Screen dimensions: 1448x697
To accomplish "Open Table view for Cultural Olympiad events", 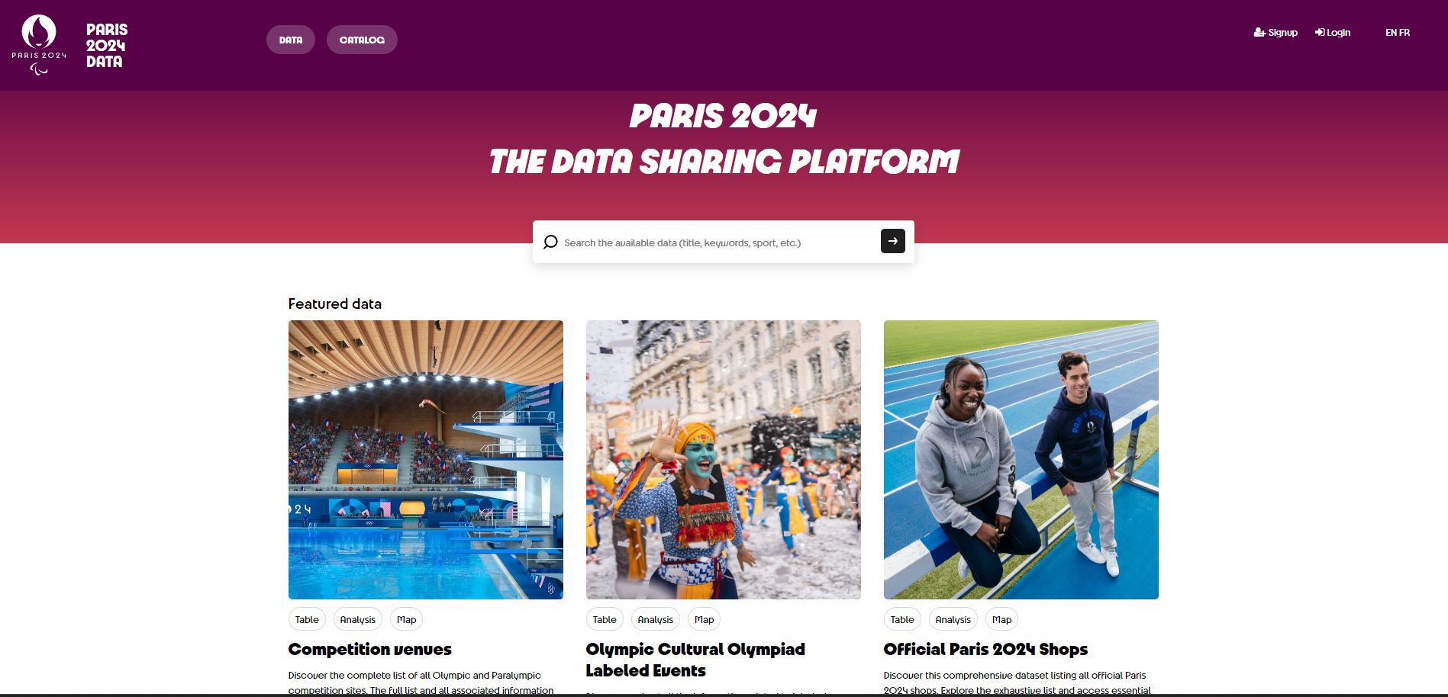I will click(605, 619).
